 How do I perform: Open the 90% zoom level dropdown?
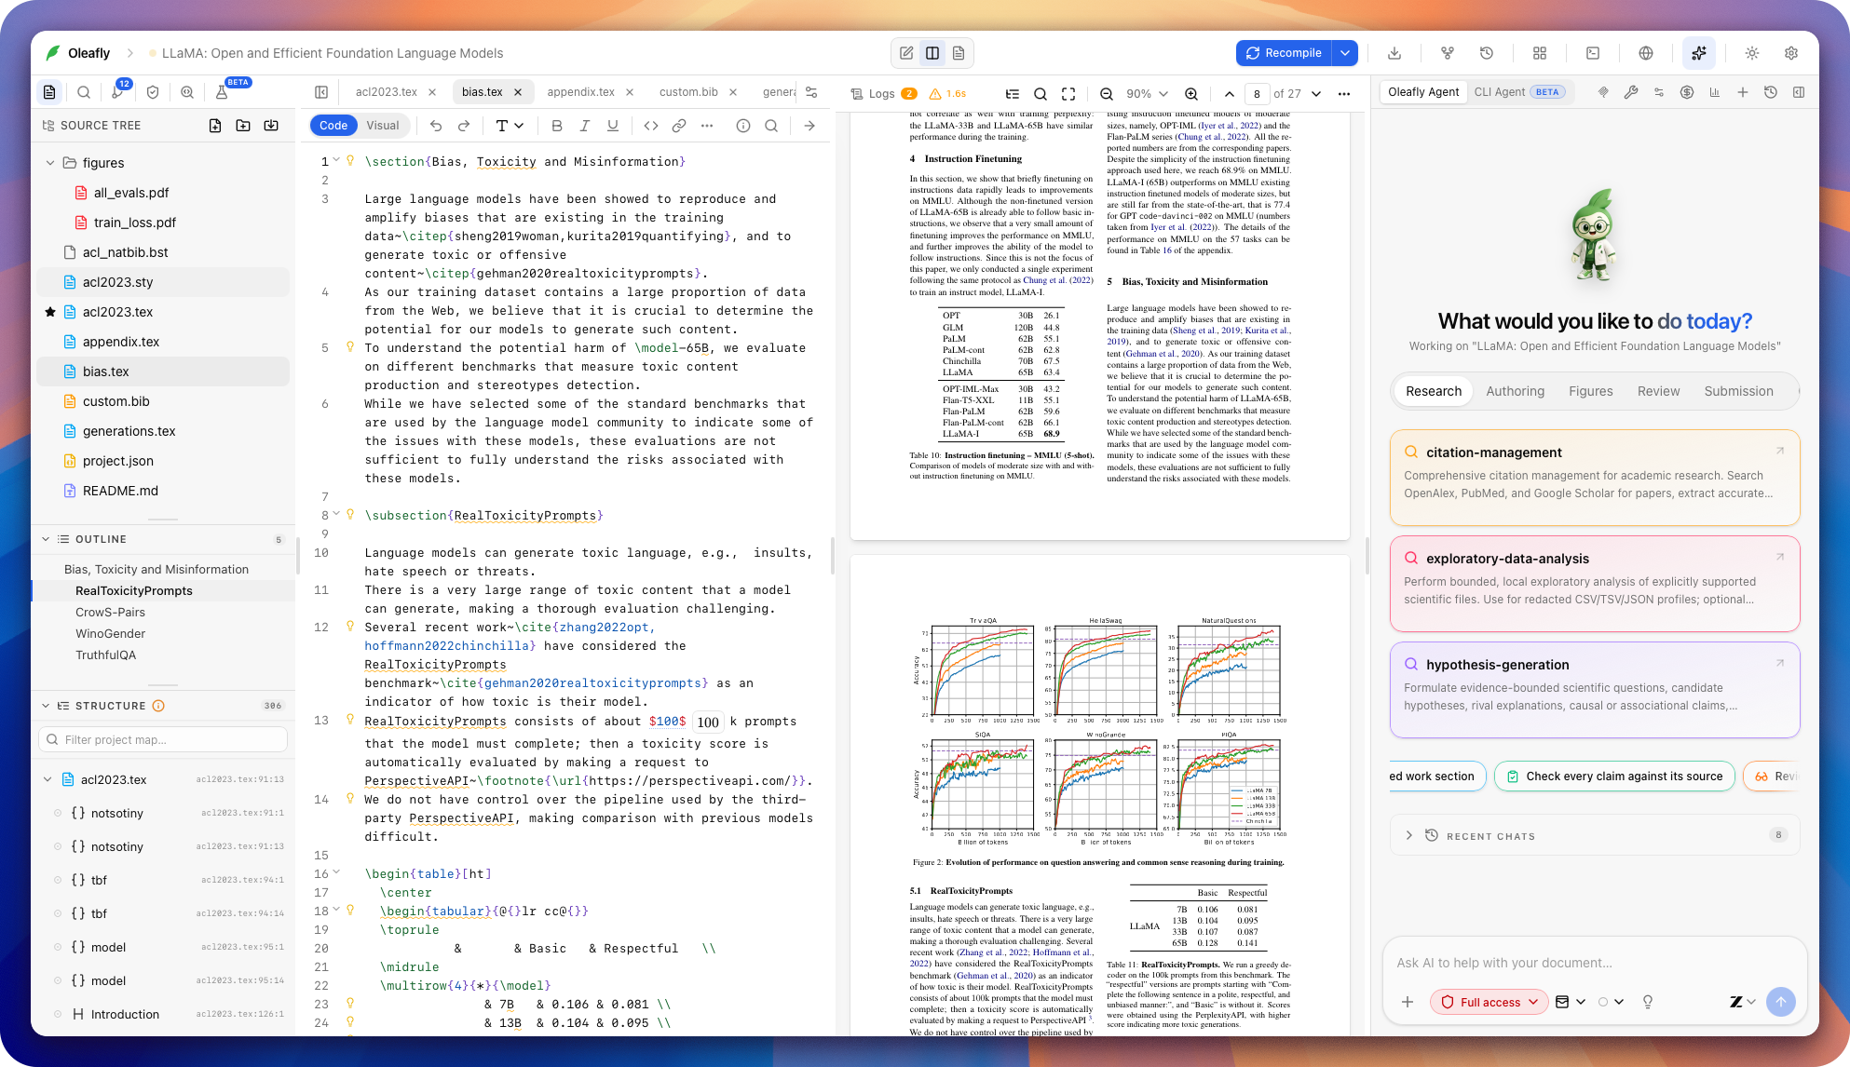[x=1148, y=94]
